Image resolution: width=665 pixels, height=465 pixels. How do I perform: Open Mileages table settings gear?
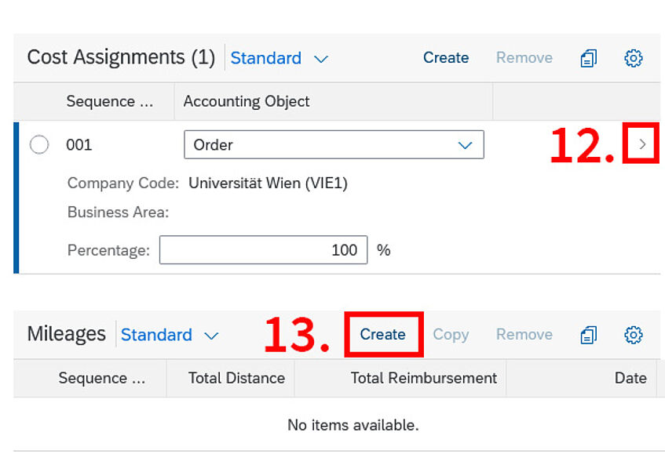633,335
